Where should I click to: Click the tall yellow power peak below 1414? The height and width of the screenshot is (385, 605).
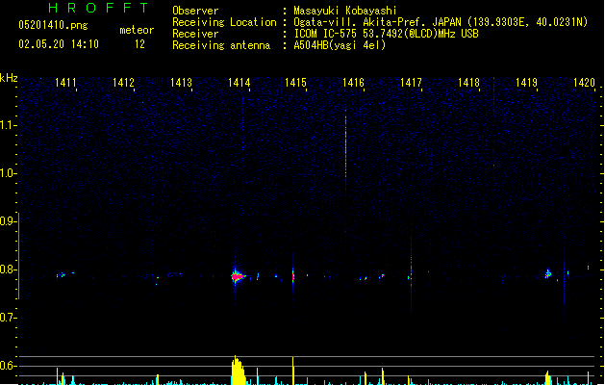pyautogui.click(x=239, y=370)
